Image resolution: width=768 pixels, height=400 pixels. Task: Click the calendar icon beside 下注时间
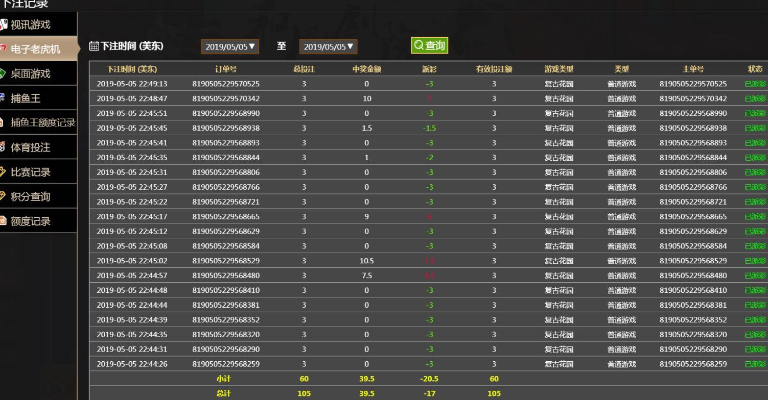pyautogui.click(x=94, y=46)
